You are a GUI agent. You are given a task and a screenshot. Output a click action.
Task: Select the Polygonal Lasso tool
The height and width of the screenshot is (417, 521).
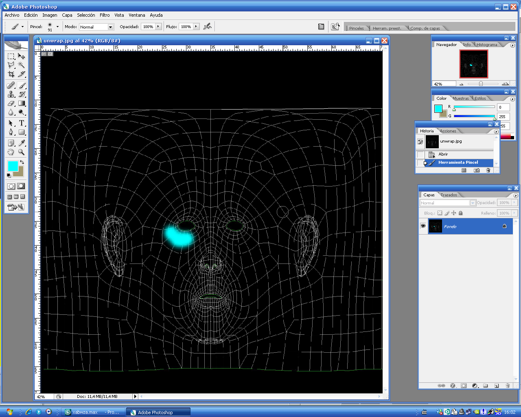tap(11, 65)
